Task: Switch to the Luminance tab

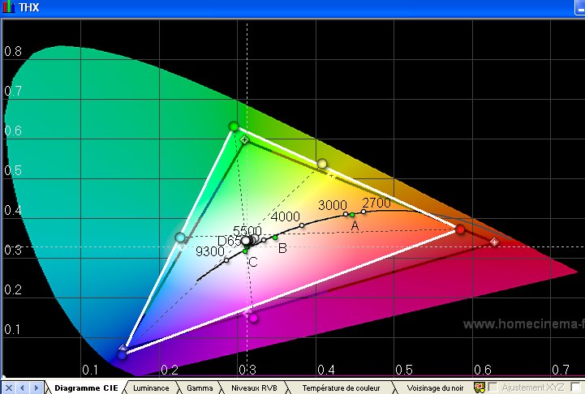Action: 151,388
